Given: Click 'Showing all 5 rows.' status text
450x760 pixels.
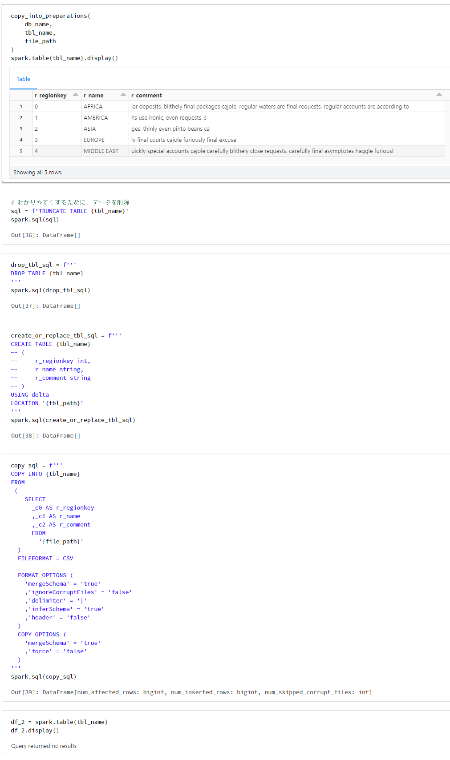Looking at the screenshot, I should point(38,173).
